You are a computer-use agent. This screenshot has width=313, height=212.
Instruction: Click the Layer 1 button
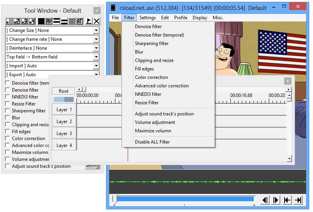coord(64,110)
